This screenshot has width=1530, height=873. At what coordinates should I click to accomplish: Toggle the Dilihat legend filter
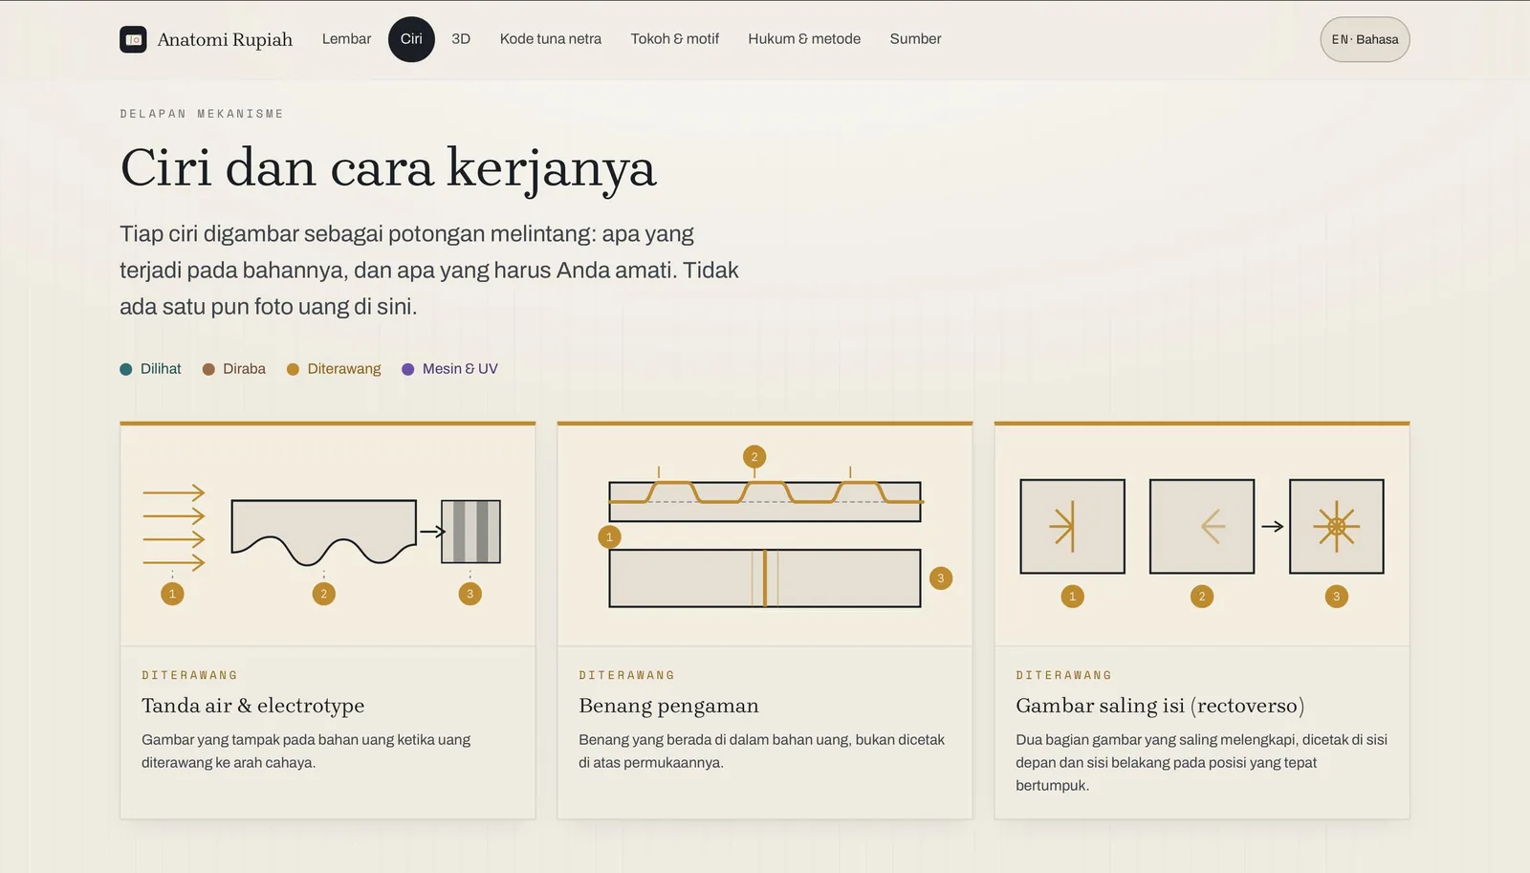[150, 369]
